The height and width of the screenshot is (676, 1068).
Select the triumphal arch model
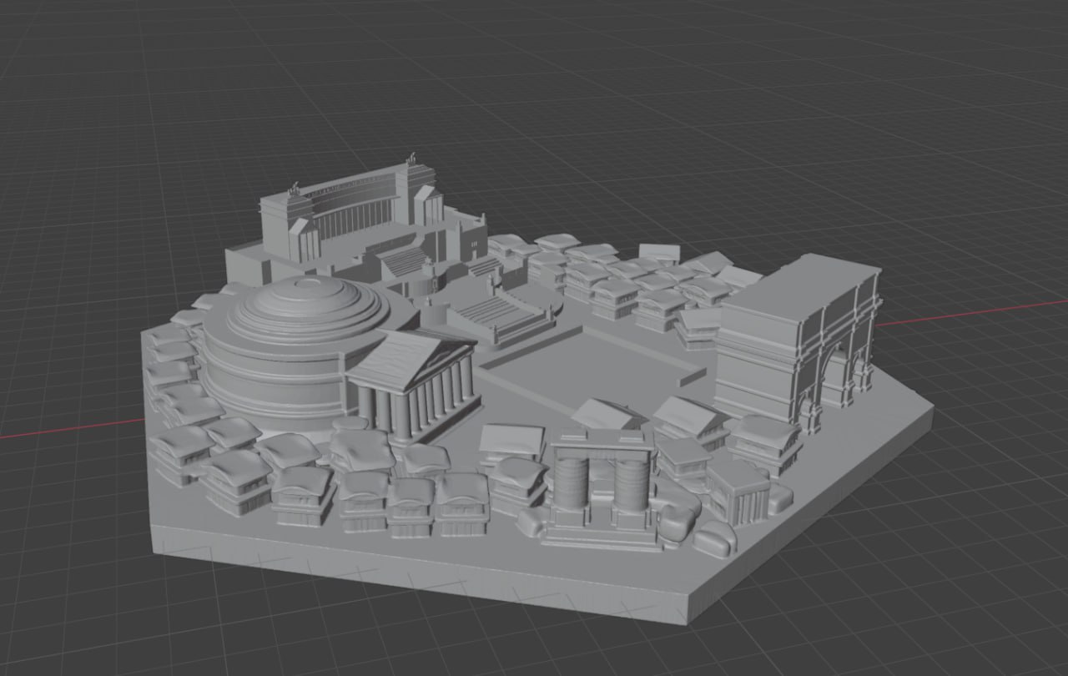[x=798, y=344]
